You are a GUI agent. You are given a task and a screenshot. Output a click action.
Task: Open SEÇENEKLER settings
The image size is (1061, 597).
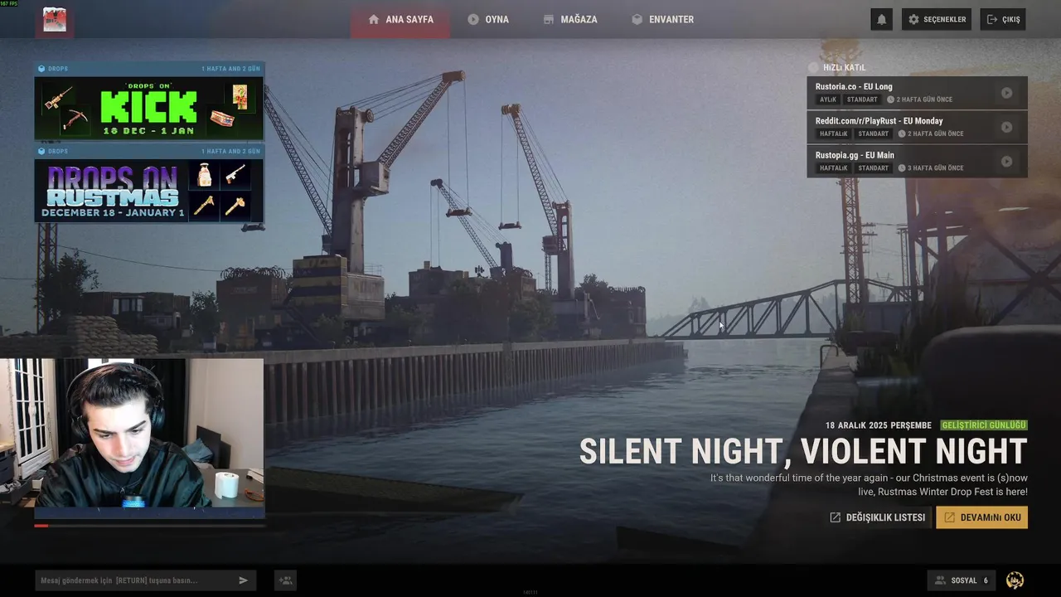point(937,19)
